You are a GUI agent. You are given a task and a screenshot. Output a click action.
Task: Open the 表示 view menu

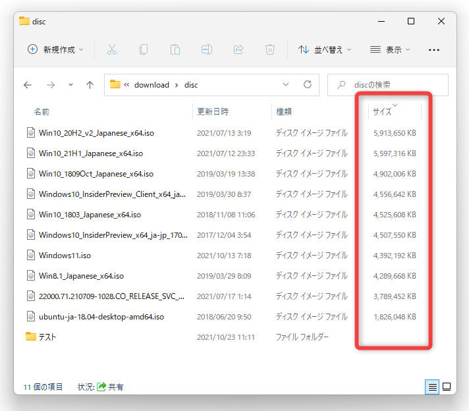coord(389,49)
